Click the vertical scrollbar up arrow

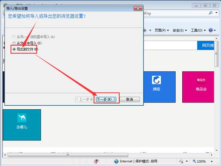217,38
